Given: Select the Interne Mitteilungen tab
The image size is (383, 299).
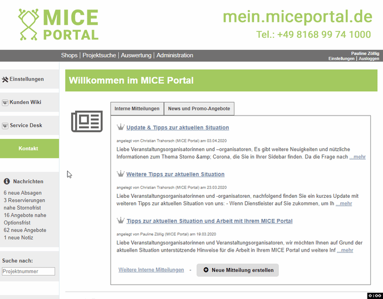Looking at the screenshot, I should point(137,108).
